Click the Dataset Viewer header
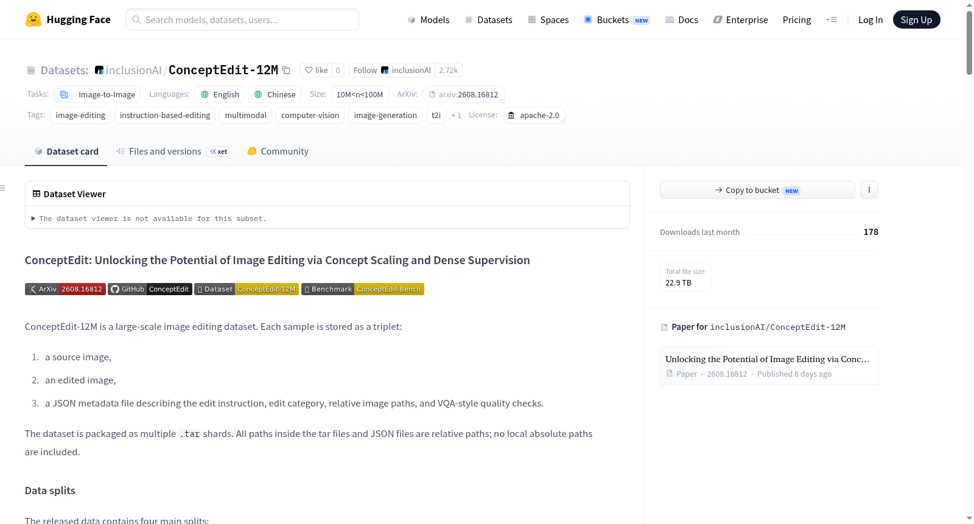 tap(328, 194)
